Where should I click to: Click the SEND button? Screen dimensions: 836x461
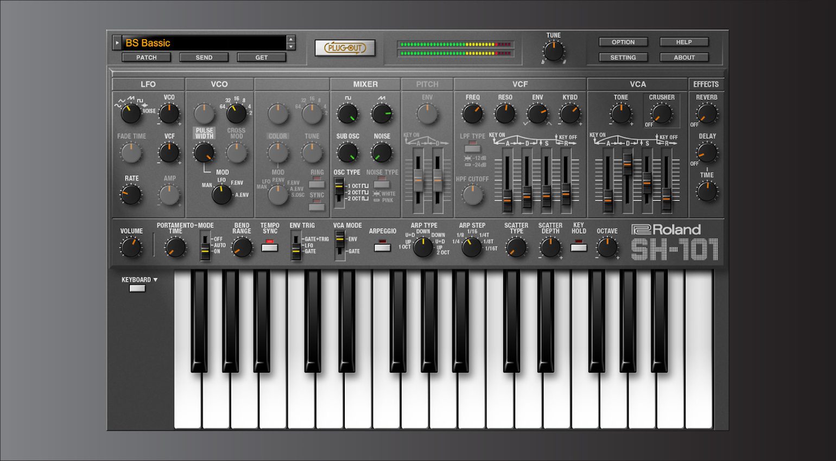204,57
